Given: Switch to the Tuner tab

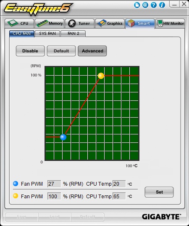Looking at the screenshot, I should click(x=80, y=24).
